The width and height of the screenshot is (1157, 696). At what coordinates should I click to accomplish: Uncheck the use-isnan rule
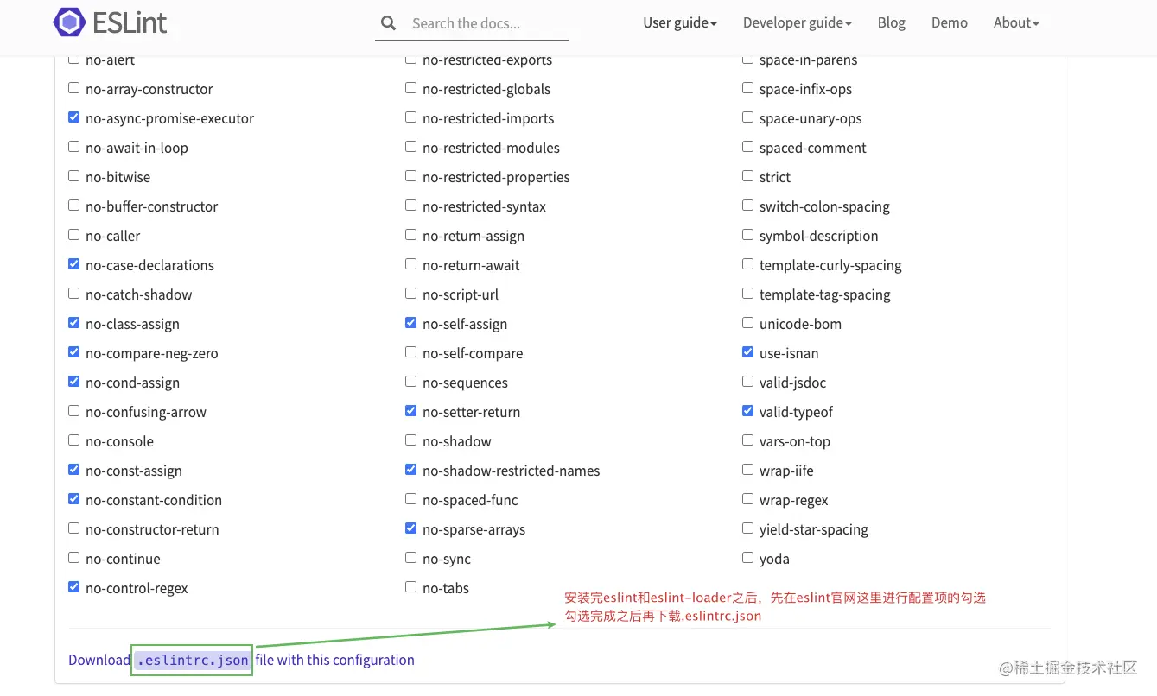(747, 352)
